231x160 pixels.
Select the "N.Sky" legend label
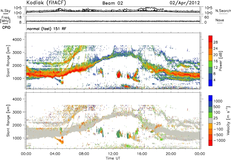click(5, 11)
